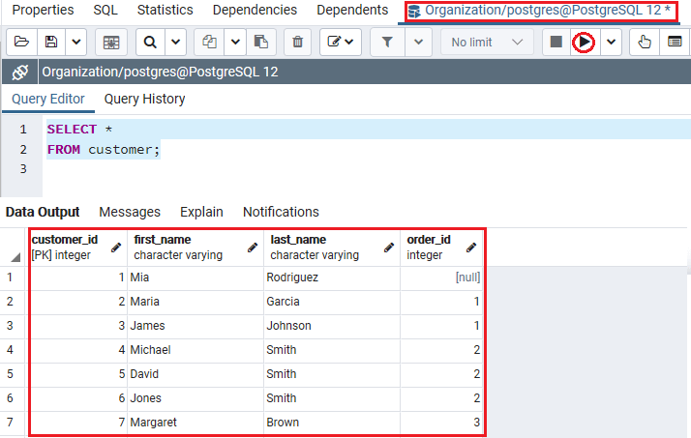Viewport: 691px width, 438px height.
Task: Open the Explain results tab
Action: click(x=201, y=212)
